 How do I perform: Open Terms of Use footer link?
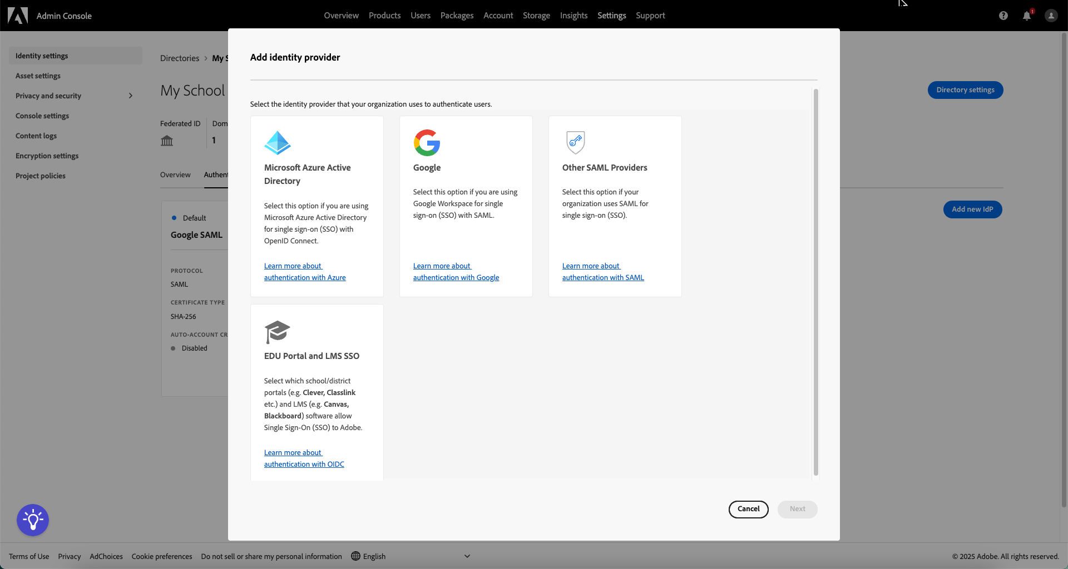point(29,556)
